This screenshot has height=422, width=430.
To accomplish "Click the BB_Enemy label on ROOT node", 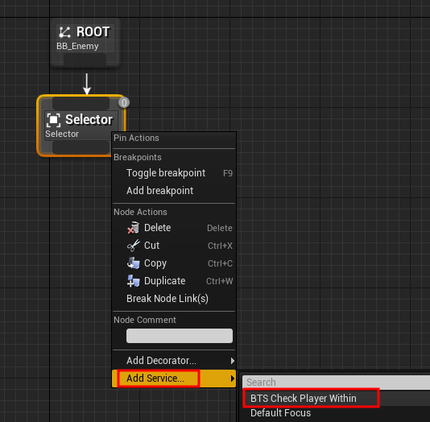I will pos(77,46).
